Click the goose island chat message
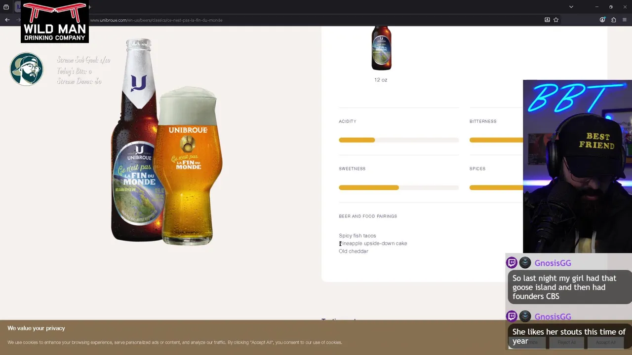Viewport: 632px width, 355px height. point(570,287)
